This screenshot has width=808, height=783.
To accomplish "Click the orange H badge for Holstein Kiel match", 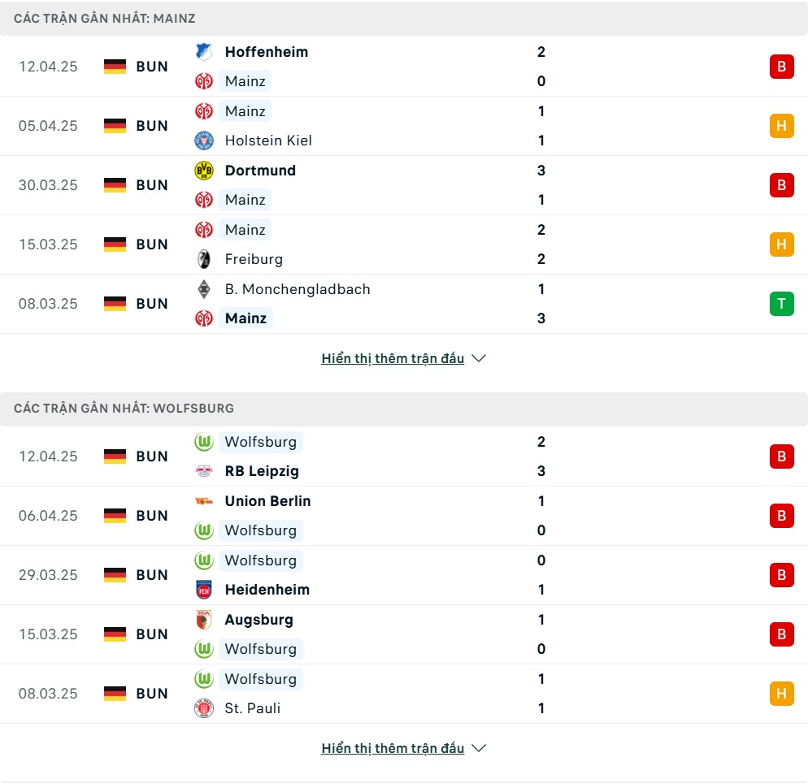I will [x=781, y=126].
